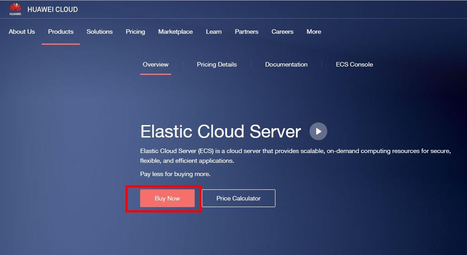Switch to the Pricing Details tab
This screenshot has height=255, width=467.
tap(217, 64)
